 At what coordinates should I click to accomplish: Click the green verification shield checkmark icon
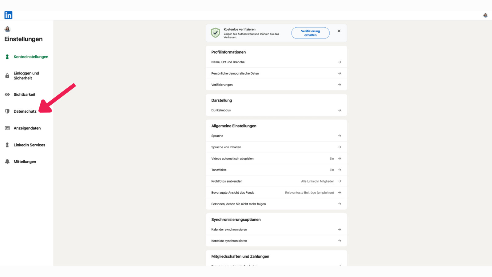click(215, 33)
